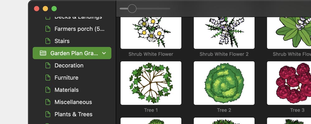Image resolution: width=311 pixels, height=124 pixels.
Task: Click the Materials document icon
Action: 48,90
